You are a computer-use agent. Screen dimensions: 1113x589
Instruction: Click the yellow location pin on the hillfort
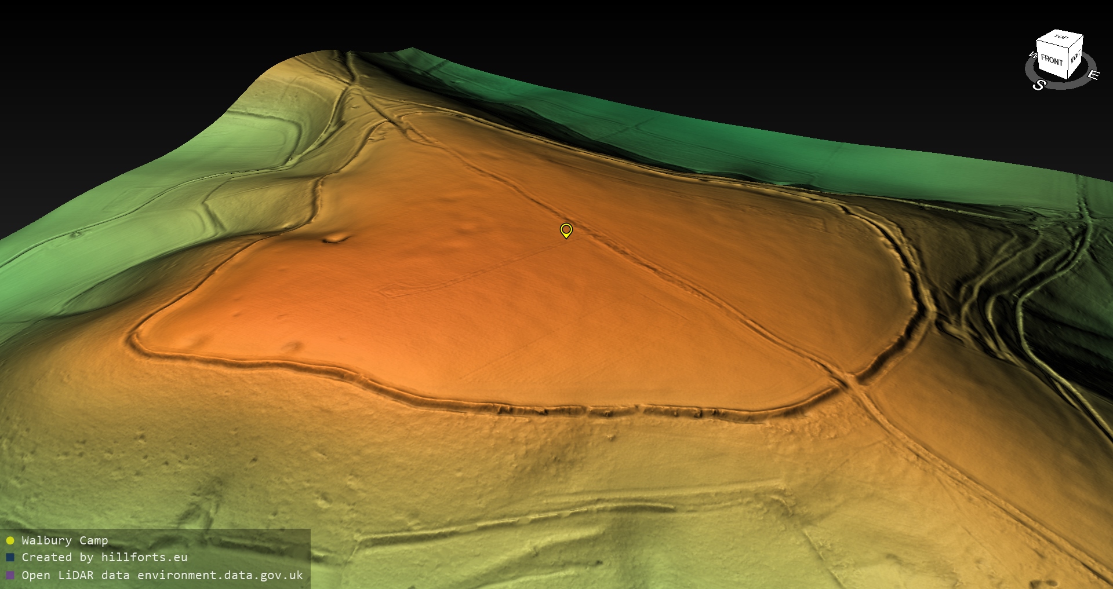click(x=566, y=230)
